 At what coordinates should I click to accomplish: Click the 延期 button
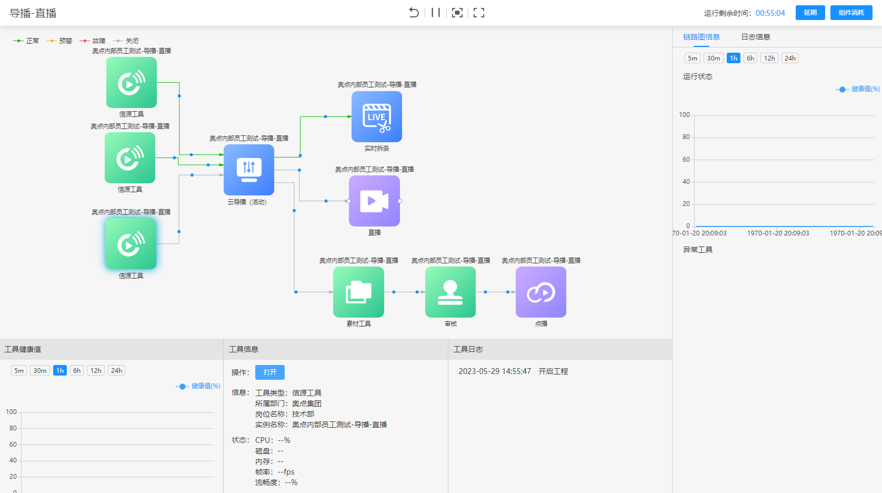(810, 13)
